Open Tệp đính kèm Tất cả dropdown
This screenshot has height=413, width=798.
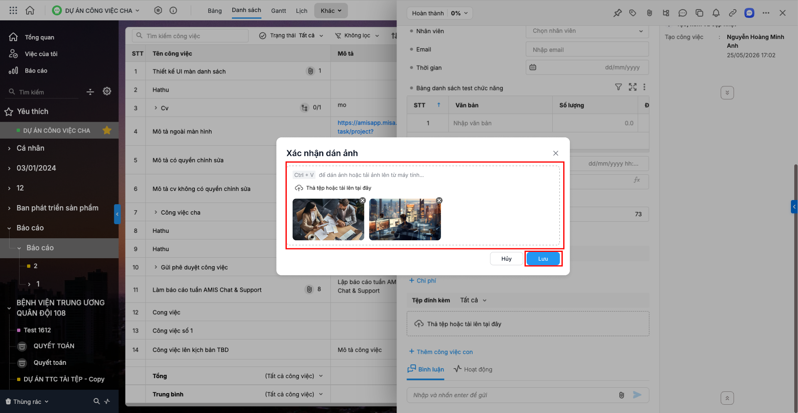[473, 300]
